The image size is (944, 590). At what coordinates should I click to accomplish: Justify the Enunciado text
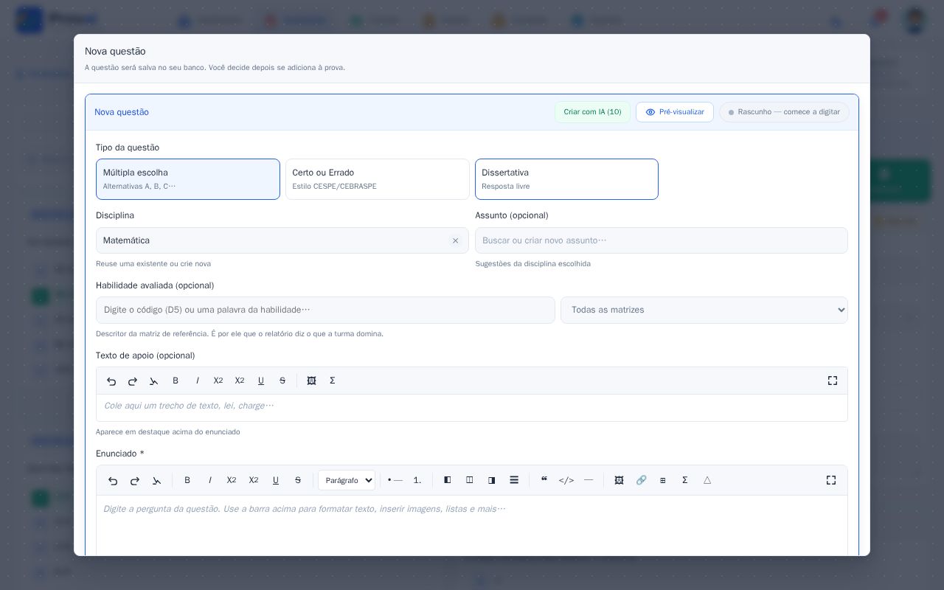pyautogui.click(x=514, y=480)
